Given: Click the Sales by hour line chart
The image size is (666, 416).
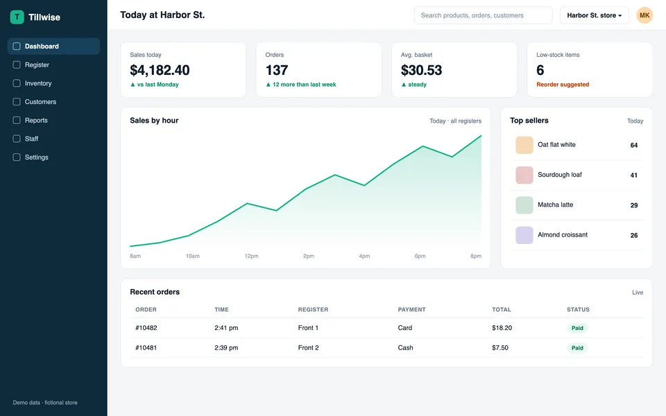Looking at the screenshot, I should [305, 191].
